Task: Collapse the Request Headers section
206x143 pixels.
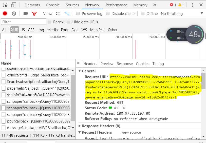Action: (80, 132)
